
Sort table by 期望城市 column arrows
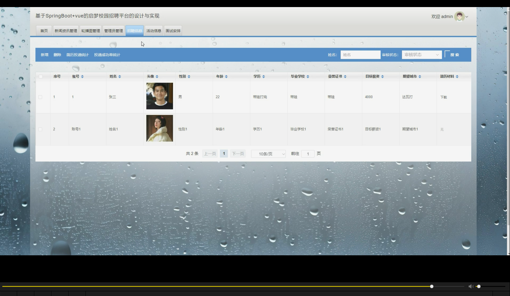tap(420, 77)
